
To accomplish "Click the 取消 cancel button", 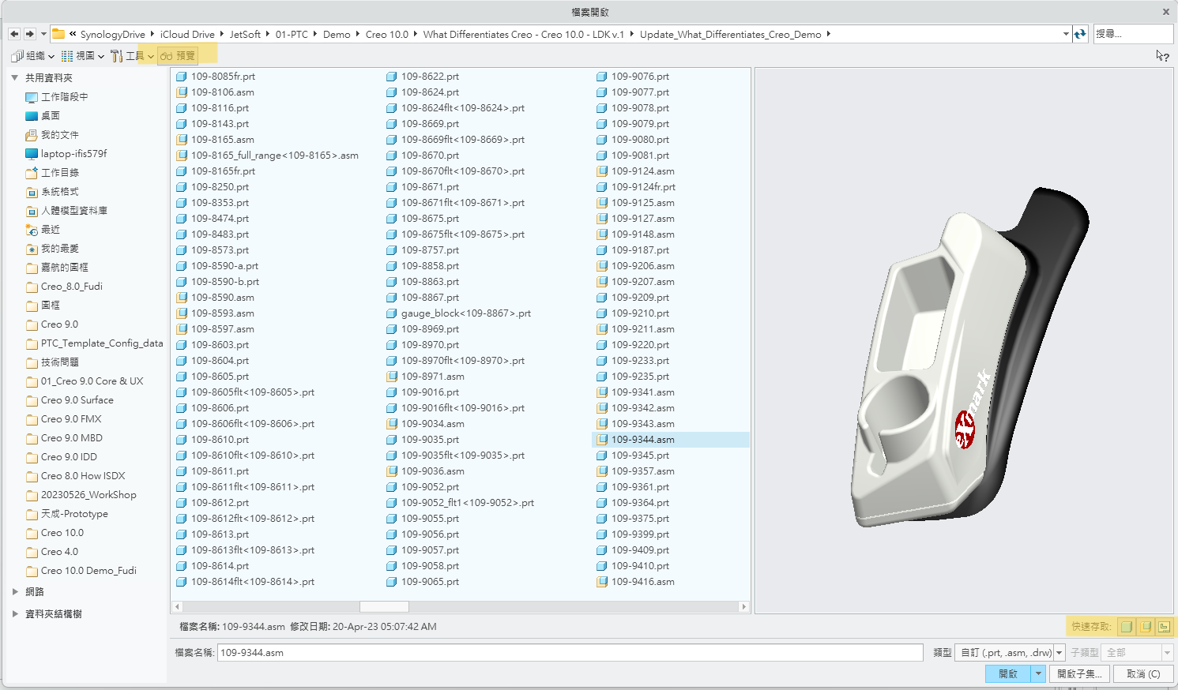I will tap(1142, 674).
